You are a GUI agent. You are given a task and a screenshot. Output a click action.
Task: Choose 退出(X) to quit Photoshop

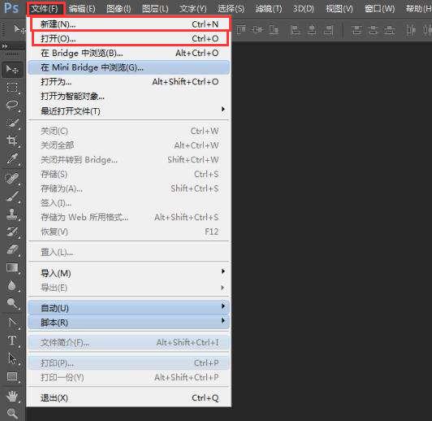click(x=129, y=398)
